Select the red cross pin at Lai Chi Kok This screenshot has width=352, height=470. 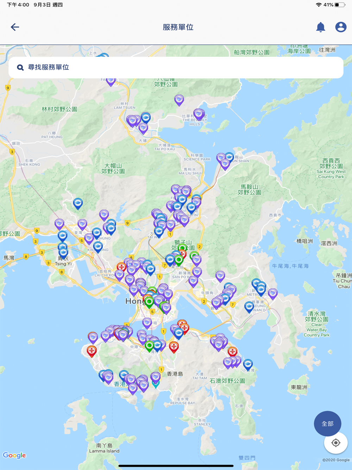[x=121, y=267]
